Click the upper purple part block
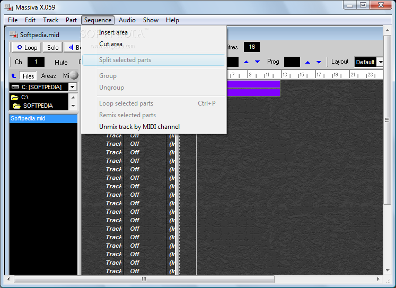This screenshot has width=396, height=288. tap(253, 84)
